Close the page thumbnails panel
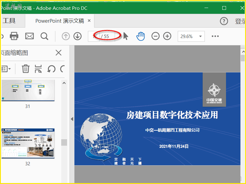Screen dimensions: 246x184 coord(58,53)
